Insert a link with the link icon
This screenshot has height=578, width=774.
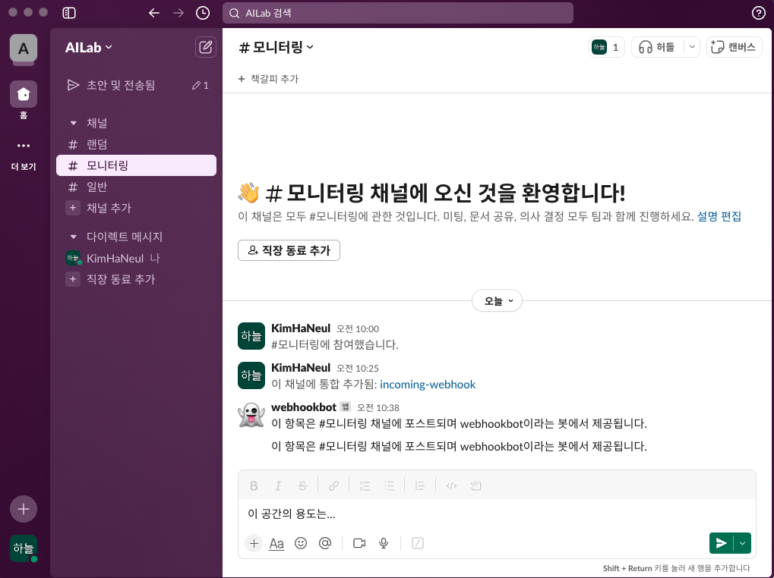pos(333,486)
